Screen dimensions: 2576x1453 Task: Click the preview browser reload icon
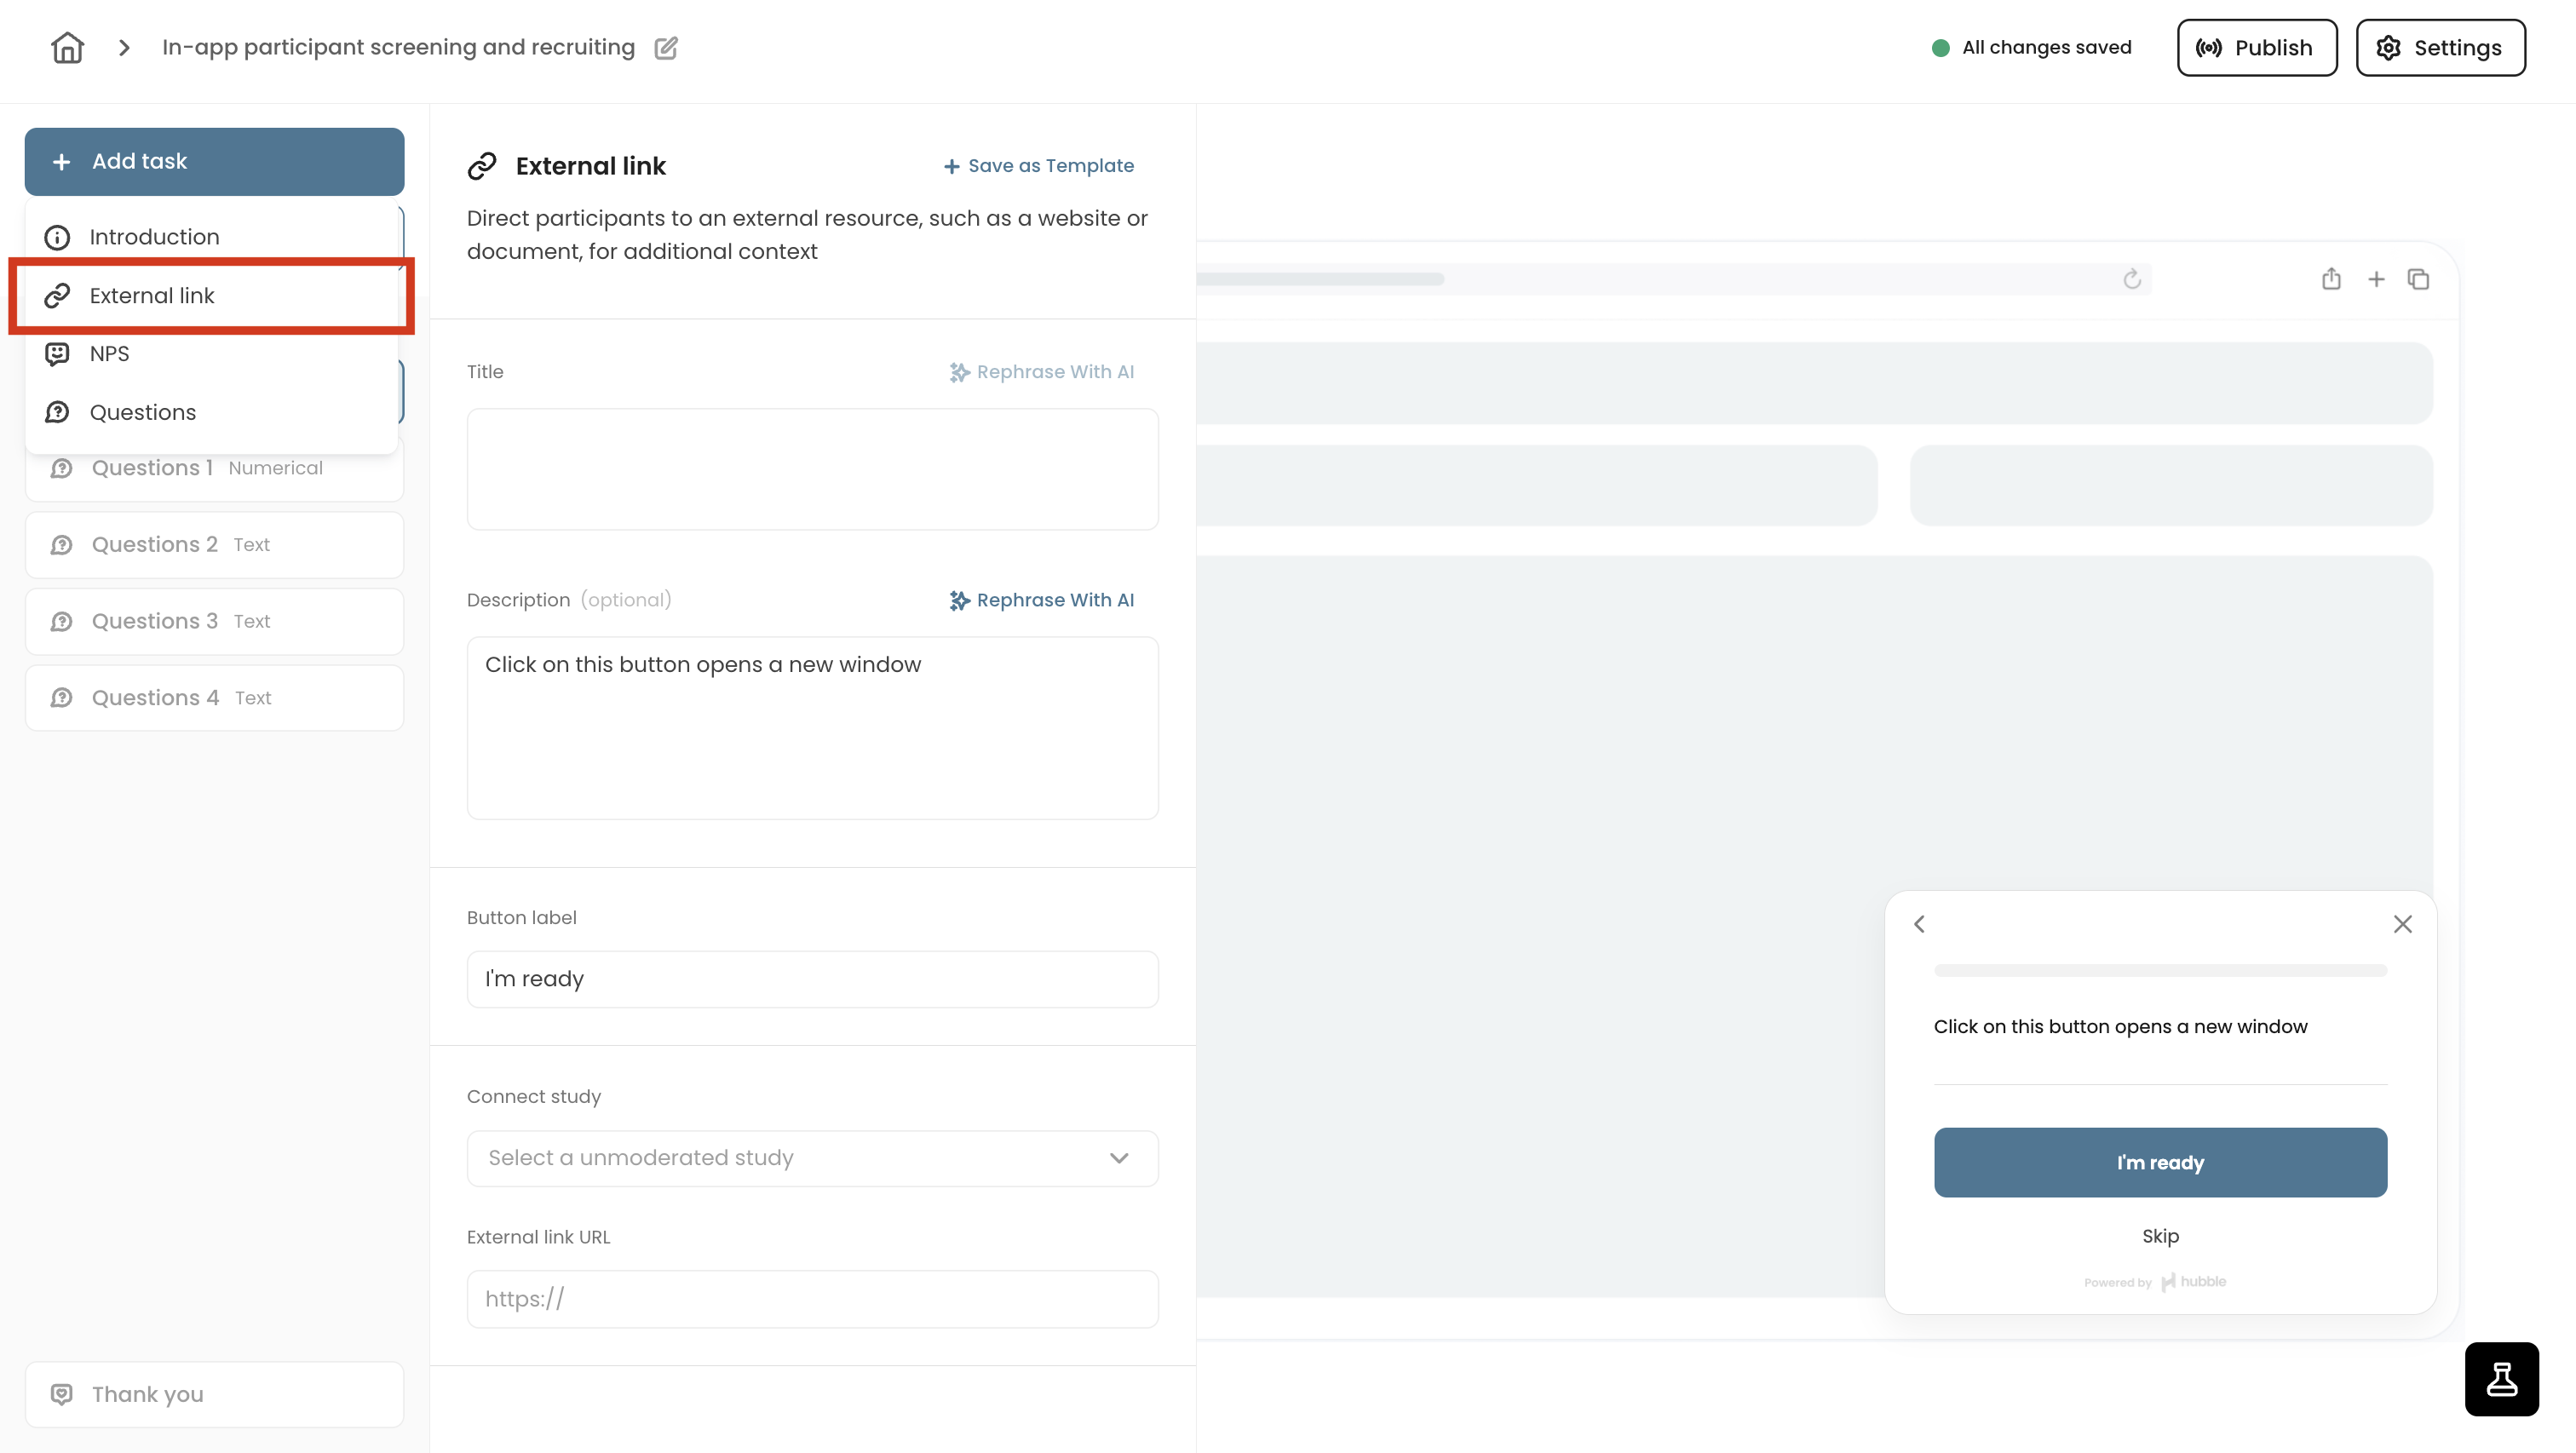pyautogui.click(x=2132, y=279)
